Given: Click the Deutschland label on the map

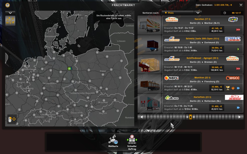Looking at the screenshot, I should click(x=49, y=83).
